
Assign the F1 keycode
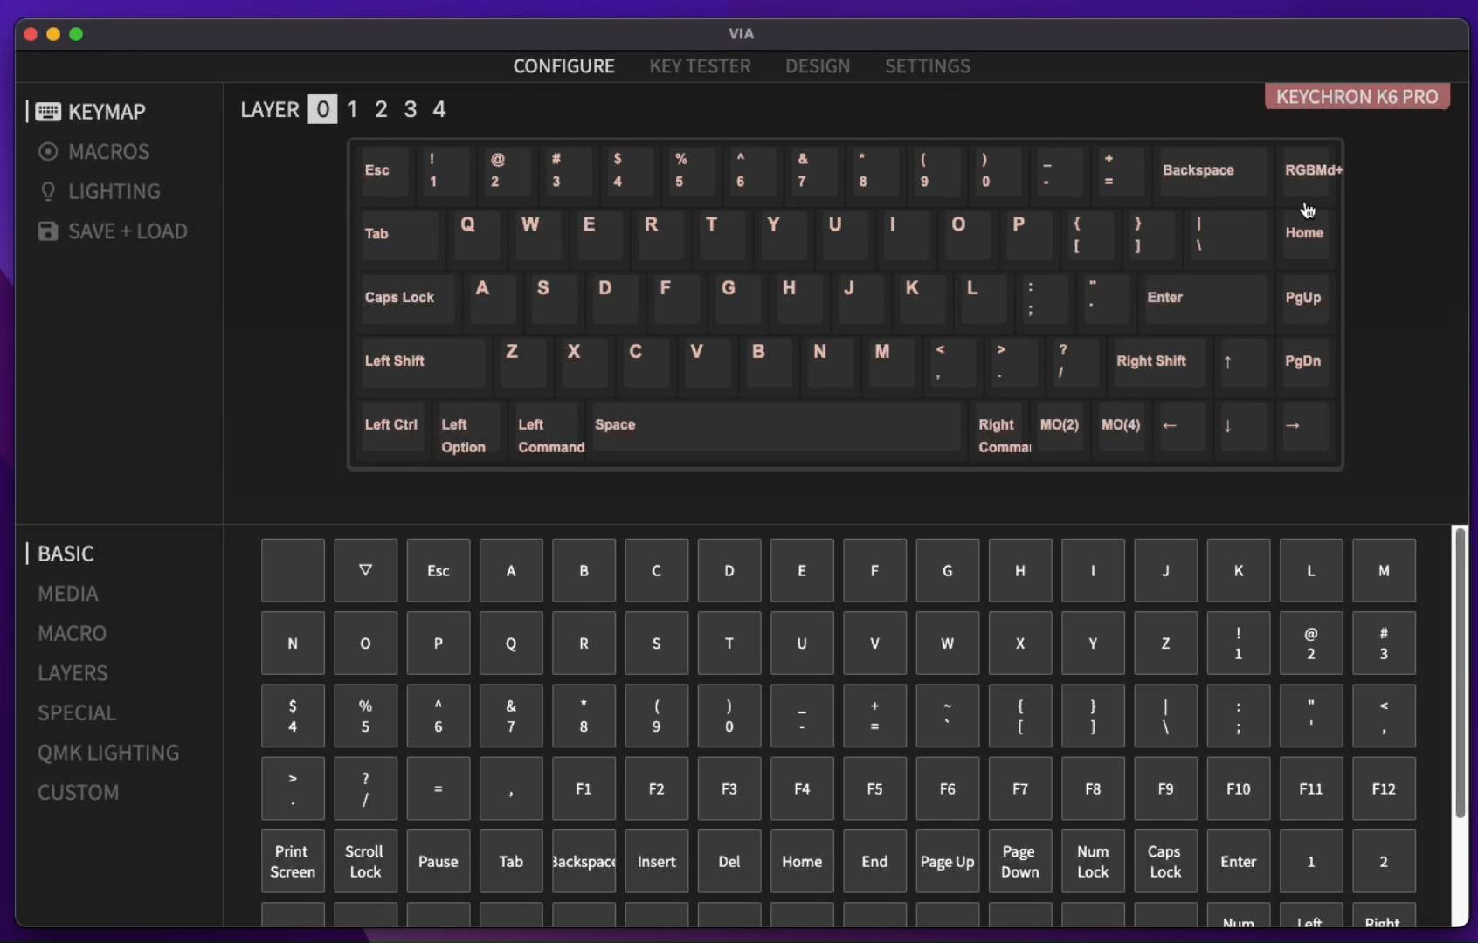584,788
